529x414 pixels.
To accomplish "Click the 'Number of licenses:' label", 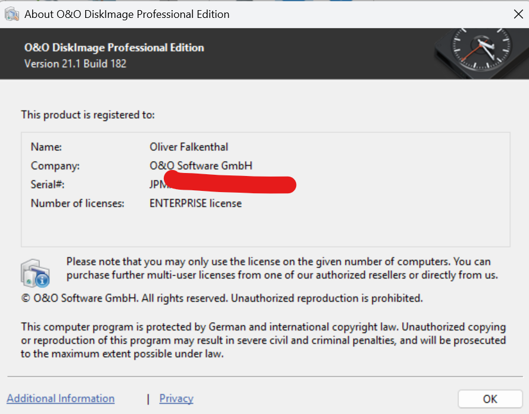I will click(x=77, y=203).
